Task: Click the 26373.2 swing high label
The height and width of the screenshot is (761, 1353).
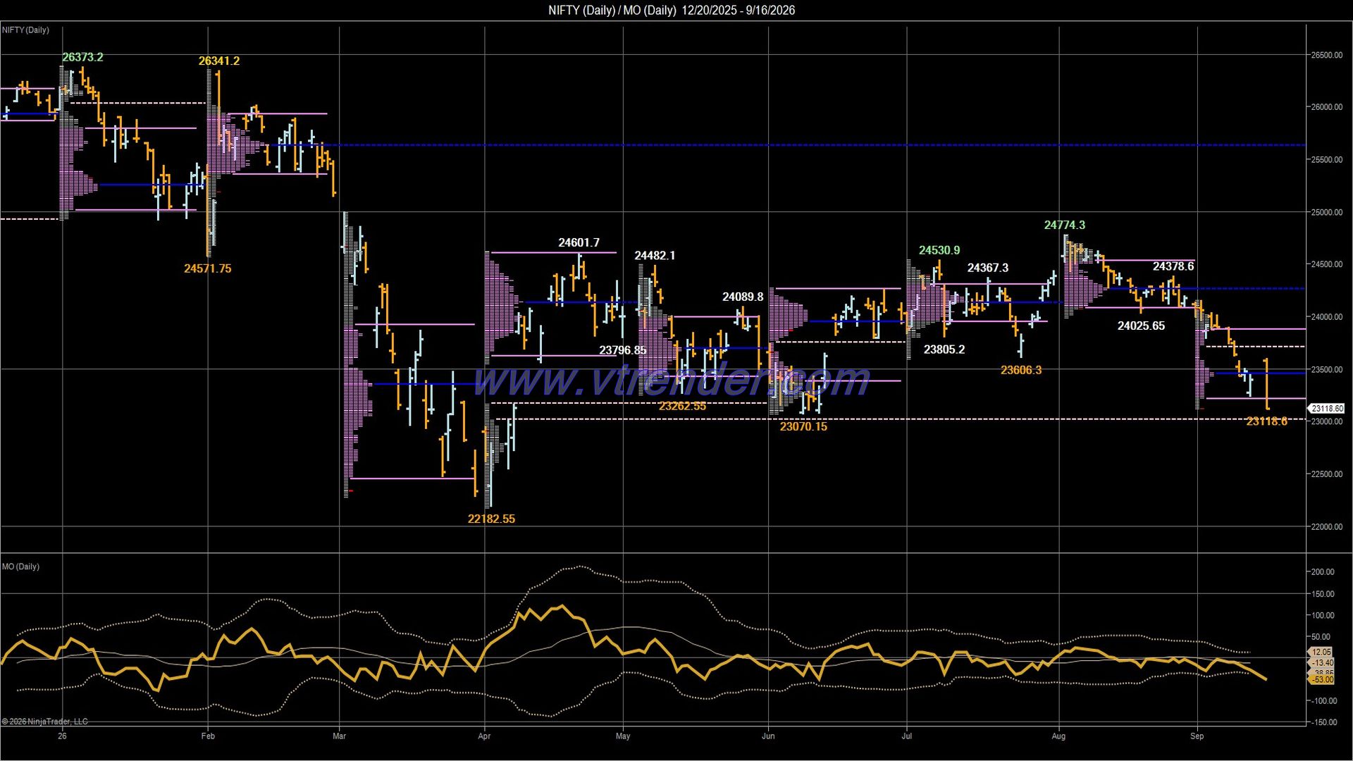Action: tap(82, 57)
